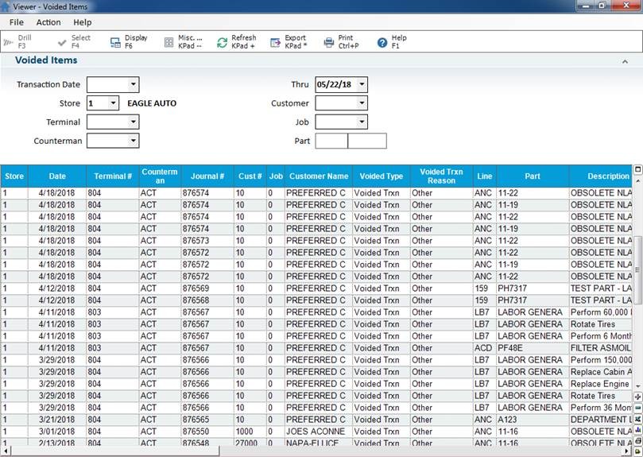Expand the Transaction Date dropdown
Viewport: 643px width, 457px height.
click(x=133, y=84)
